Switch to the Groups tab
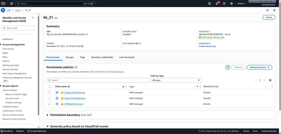The height and width of the screenshot is (134, 281). (x=70, y=57)
